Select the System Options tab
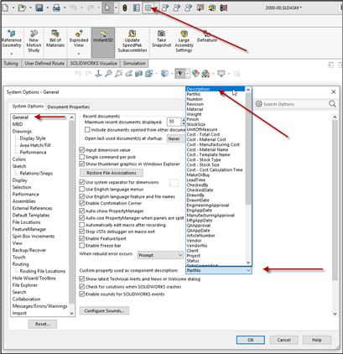343x354 pixels. pyautogui.click(x=28, y=107)
